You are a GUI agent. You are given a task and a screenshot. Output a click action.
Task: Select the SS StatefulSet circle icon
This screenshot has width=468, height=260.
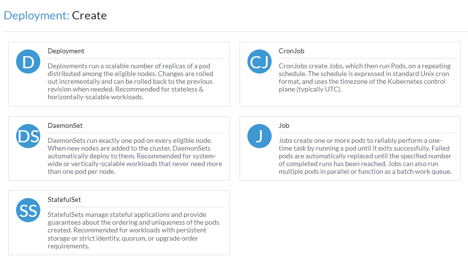click(x=28, y=210)
